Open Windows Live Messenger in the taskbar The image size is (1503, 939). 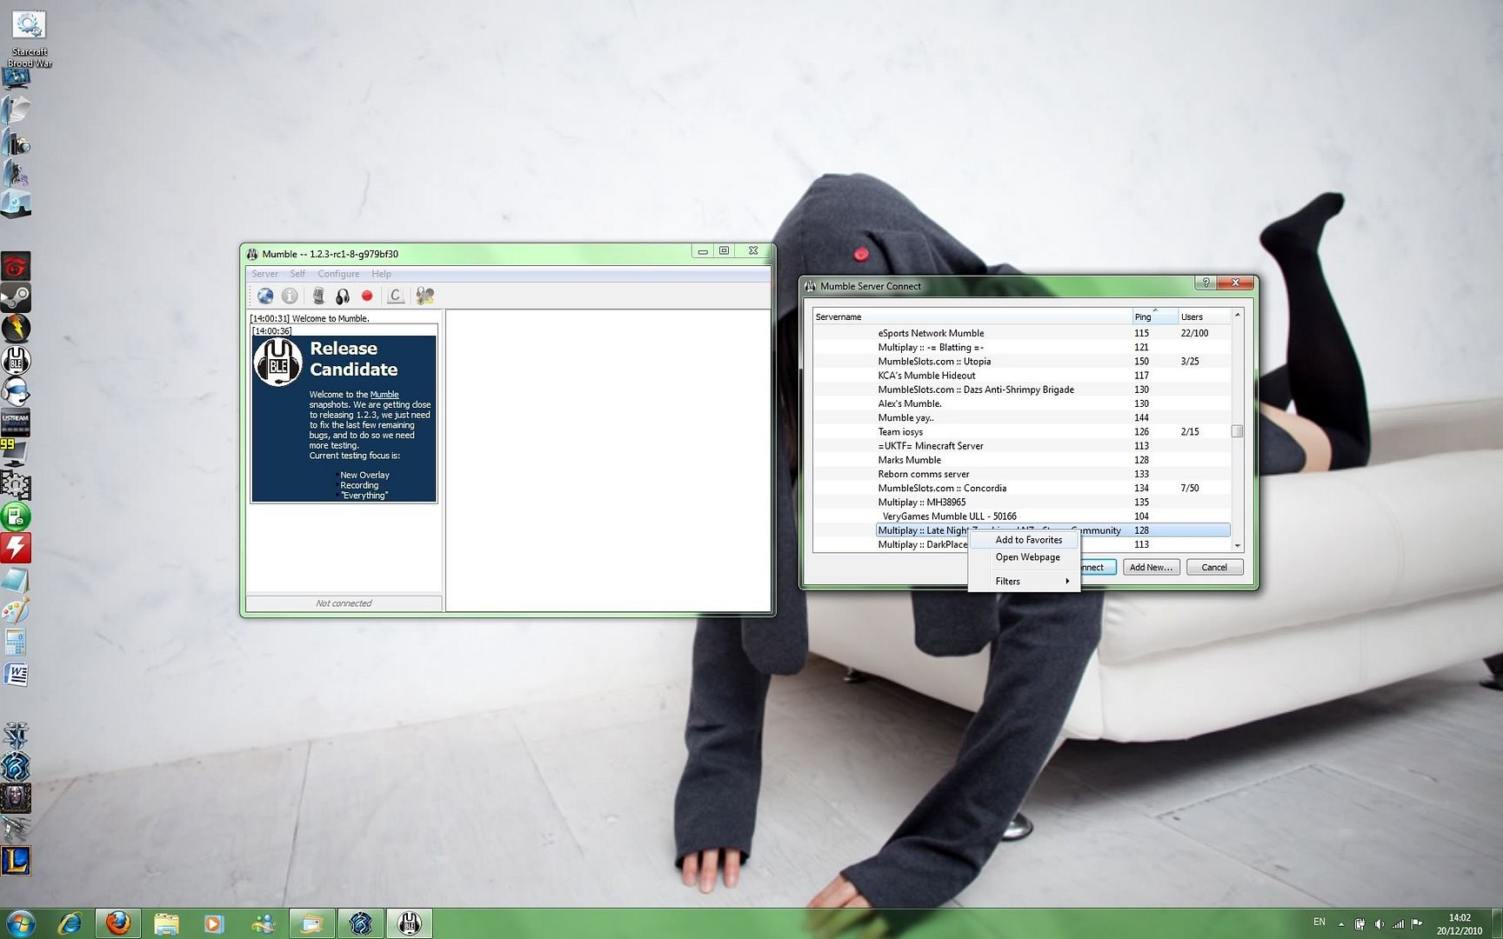pyautogui.click(x=263, y=922)
